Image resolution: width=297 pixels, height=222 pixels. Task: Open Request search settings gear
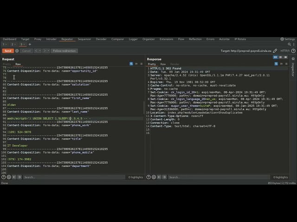(9, 177)
